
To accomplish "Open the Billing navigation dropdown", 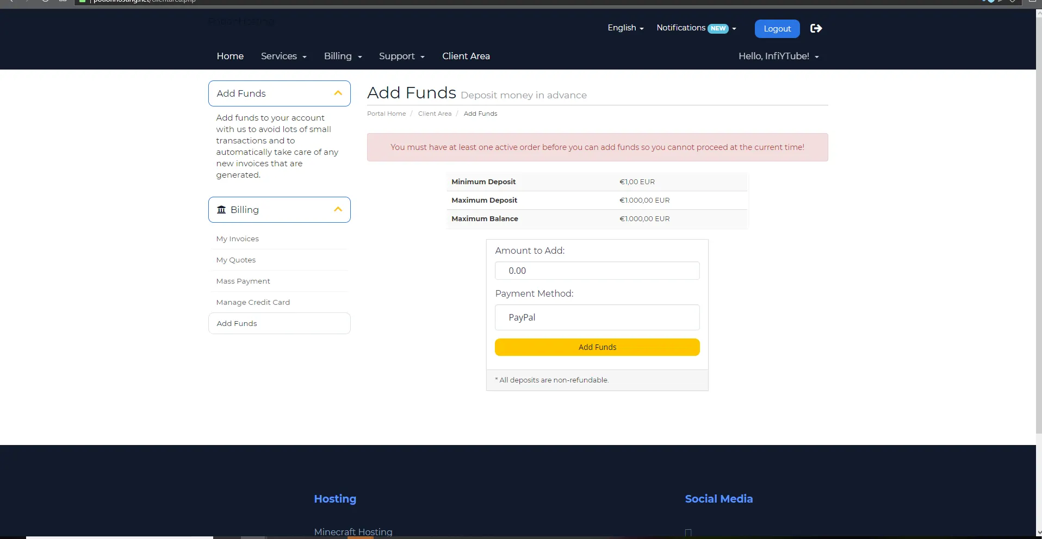I will pos(343,56).
